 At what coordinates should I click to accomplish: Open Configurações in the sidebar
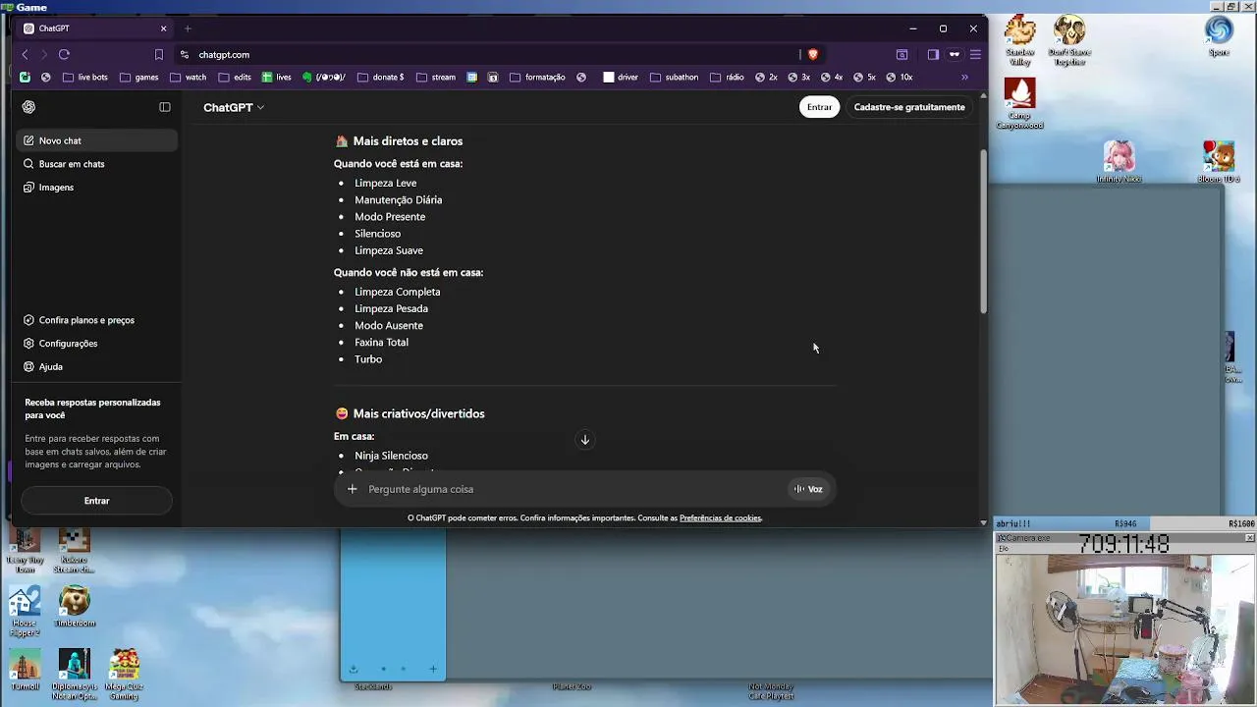click(x=96, y=344)
